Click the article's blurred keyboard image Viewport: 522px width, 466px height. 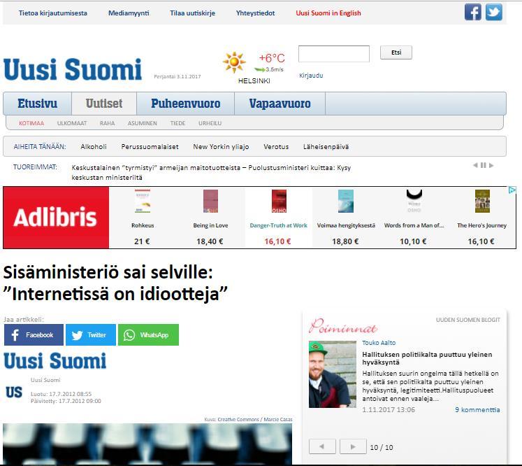tap(147, 444)
